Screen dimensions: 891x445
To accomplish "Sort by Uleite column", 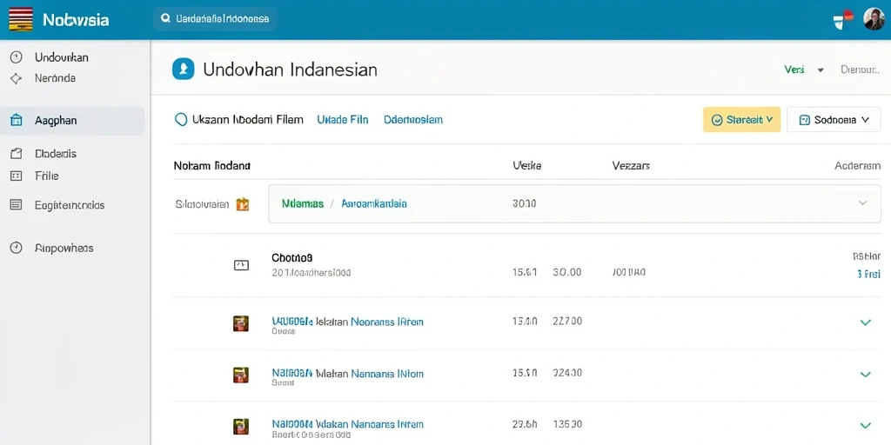I will click(x=526, y=166).
